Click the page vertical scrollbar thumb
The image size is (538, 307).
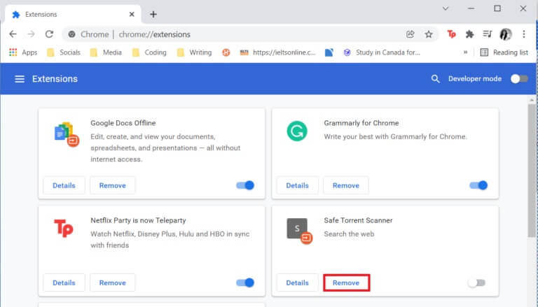pyautogui.click(x=532, y=171)
